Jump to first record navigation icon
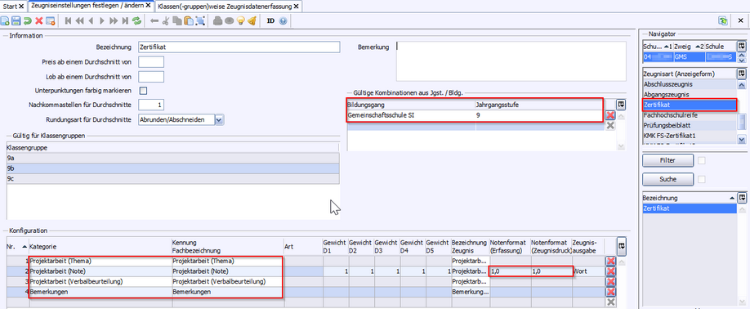 click(x=68, y=20)
